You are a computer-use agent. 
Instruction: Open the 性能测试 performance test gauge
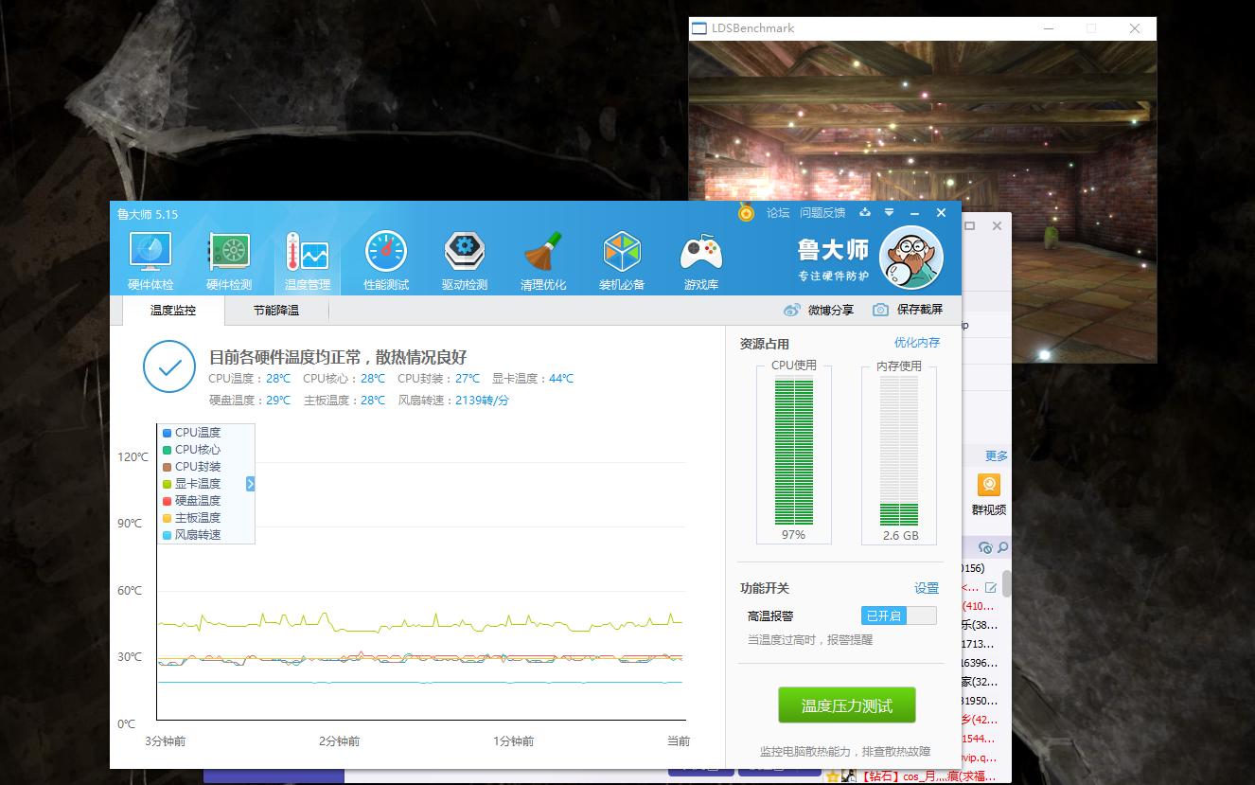(386, 260)
